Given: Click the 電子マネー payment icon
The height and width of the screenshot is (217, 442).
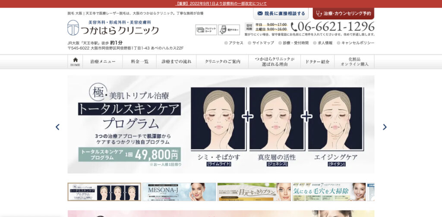Looking at the screenshot, I should [229, 30].
